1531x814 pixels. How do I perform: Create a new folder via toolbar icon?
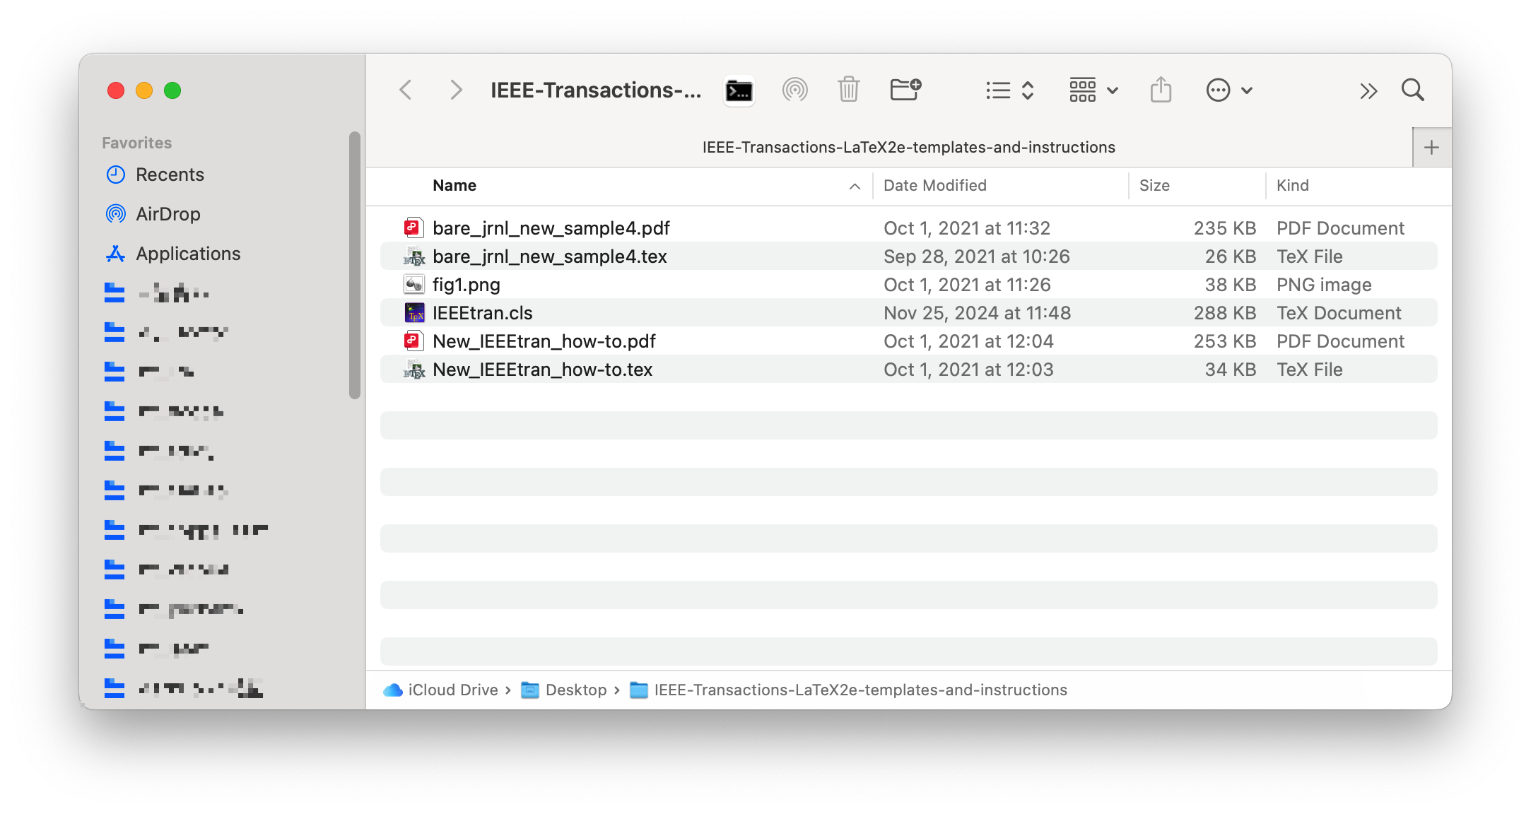pyautogui.click(x=905, y=90)
